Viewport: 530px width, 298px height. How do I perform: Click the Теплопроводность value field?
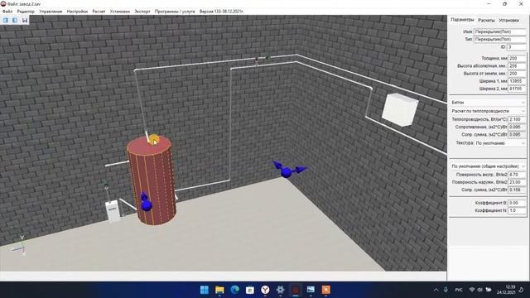click(x=517, y=119)
